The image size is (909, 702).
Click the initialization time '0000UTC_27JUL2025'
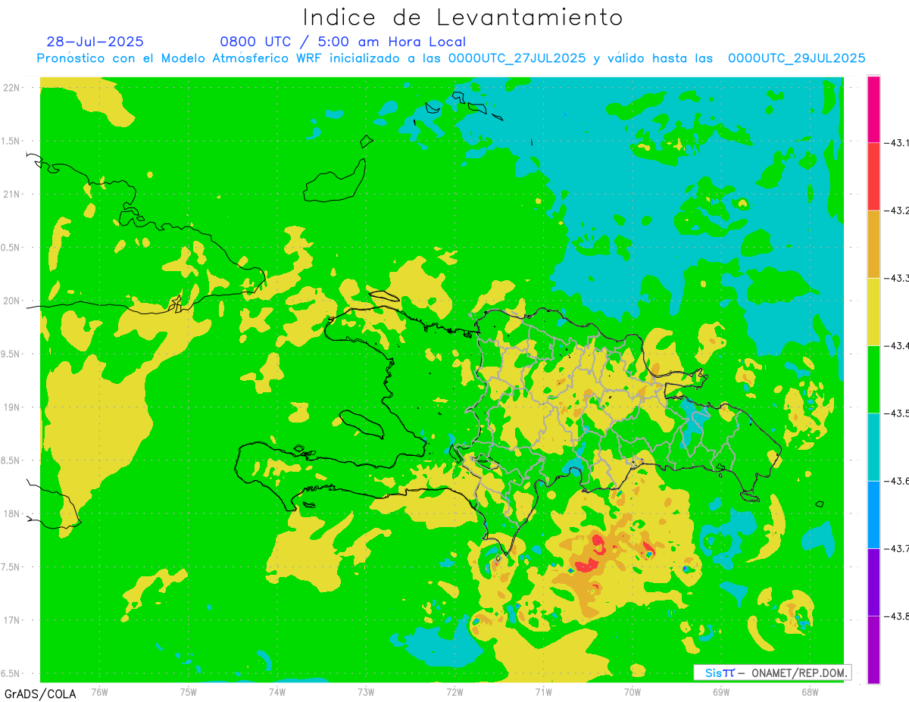coord(517,58)
